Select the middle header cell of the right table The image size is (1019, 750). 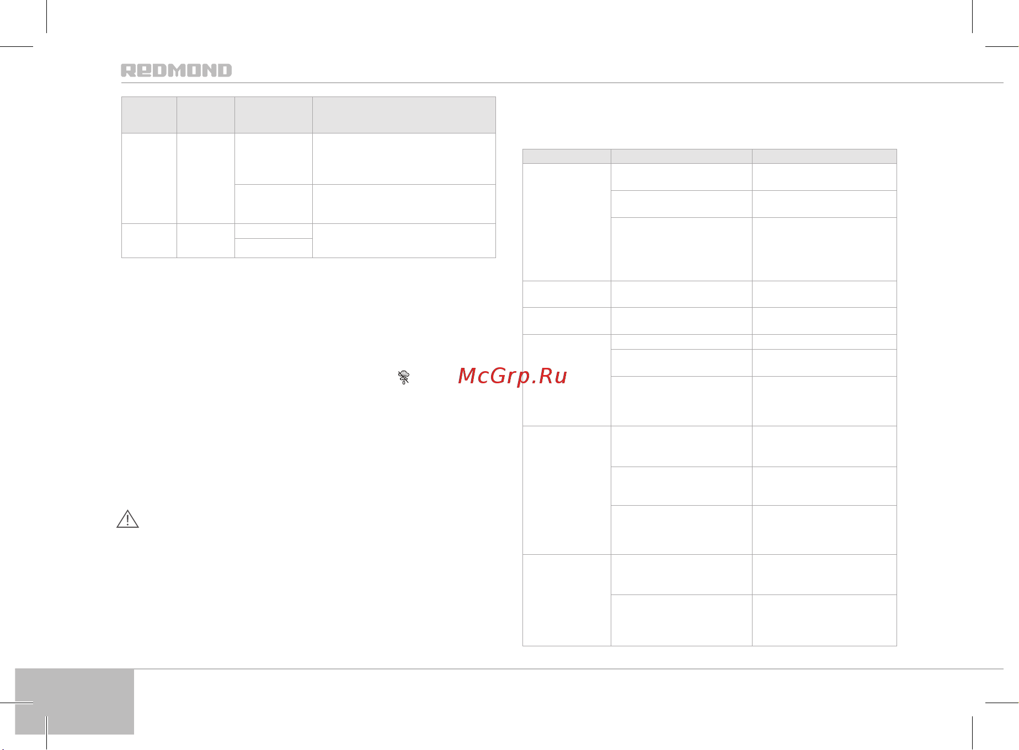(x=681, y=156)
